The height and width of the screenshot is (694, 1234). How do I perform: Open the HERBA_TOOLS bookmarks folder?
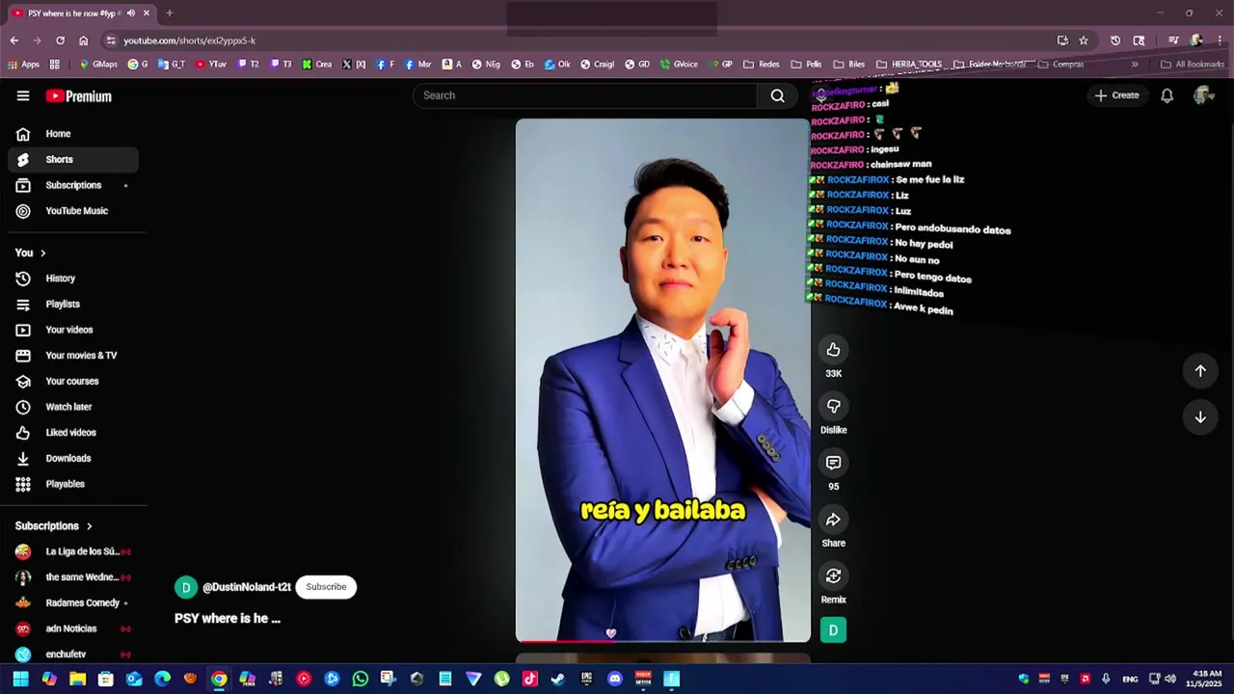click(909, 65)
